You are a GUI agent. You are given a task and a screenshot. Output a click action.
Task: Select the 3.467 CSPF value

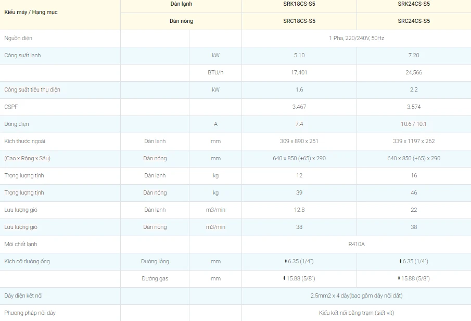pyautogui.click(x=299, y=107)
